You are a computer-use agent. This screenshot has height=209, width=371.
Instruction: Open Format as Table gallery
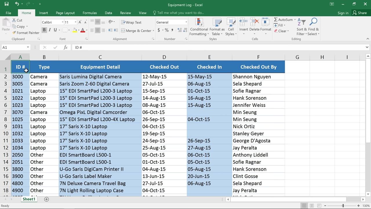click(217, 27)
